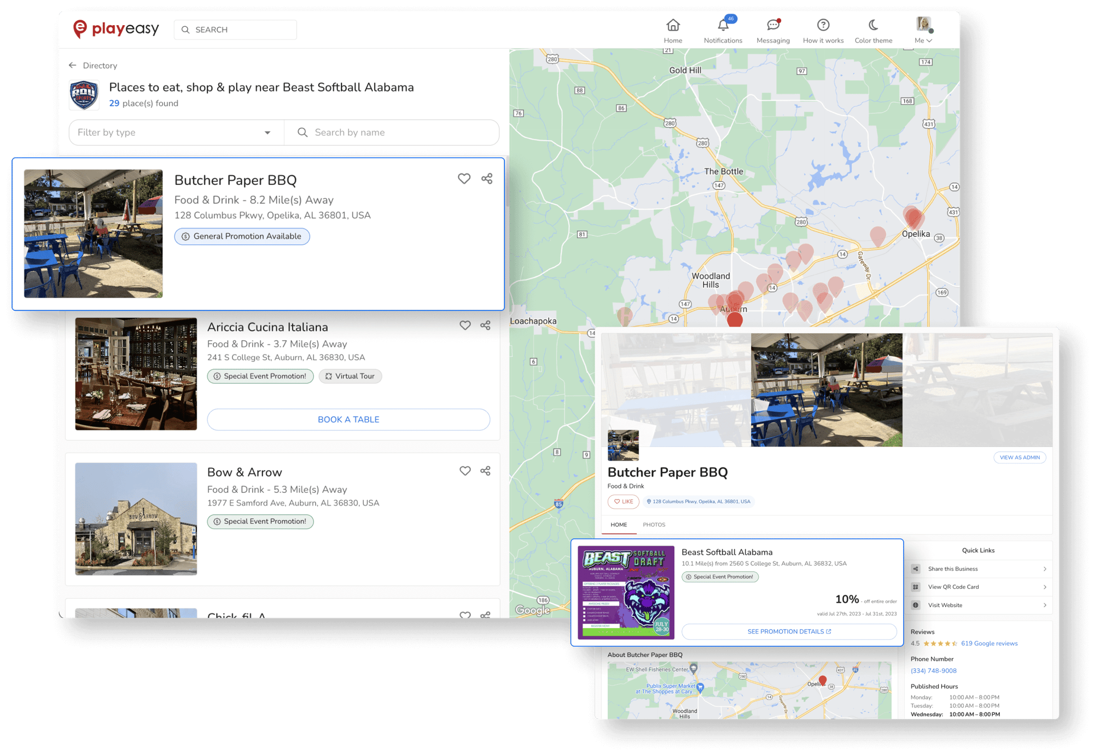The width and height of the screenshot is (1094, 754).
Task: Toggle Color theme moon icon
Action: point(873,25)
